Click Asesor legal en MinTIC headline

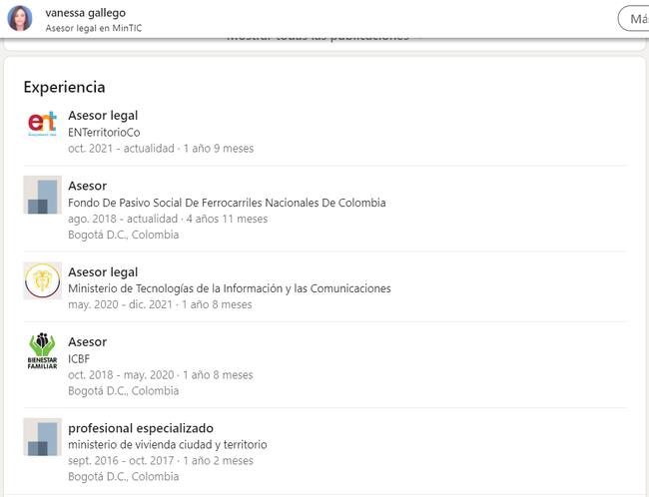point(94,28)
